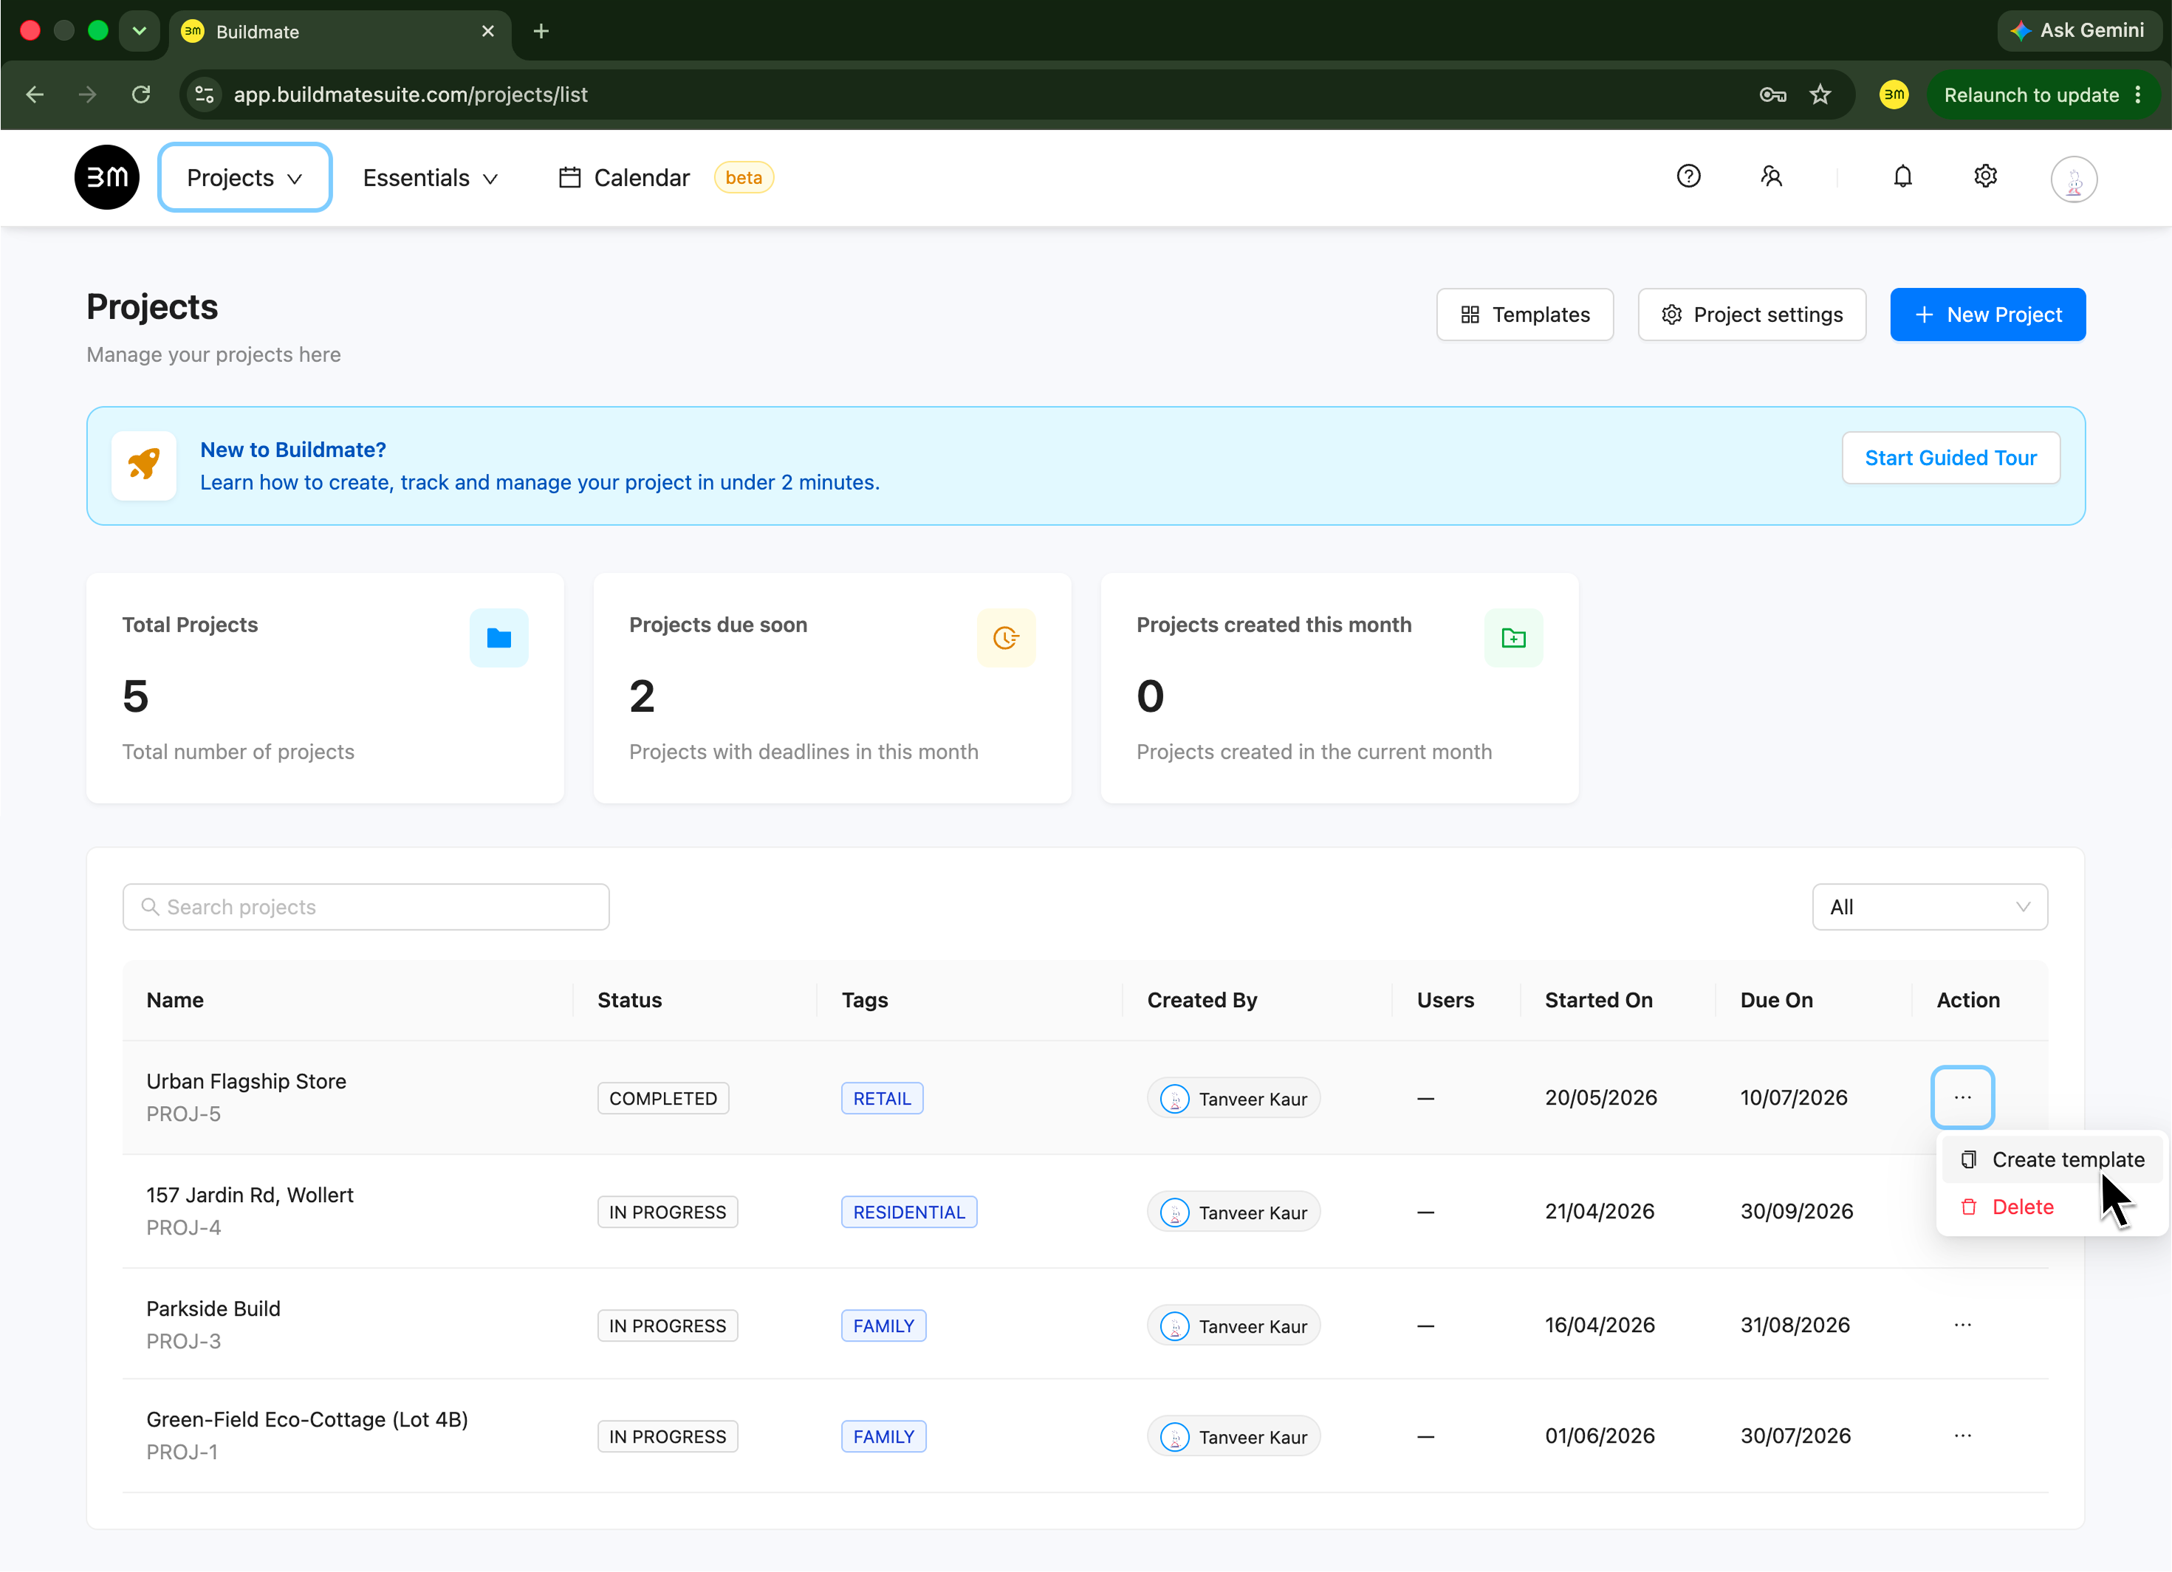The height and width of the screenshot is (1572, 2172).
Task: Open the Parkside Build project
Action: click(213, 1308)
